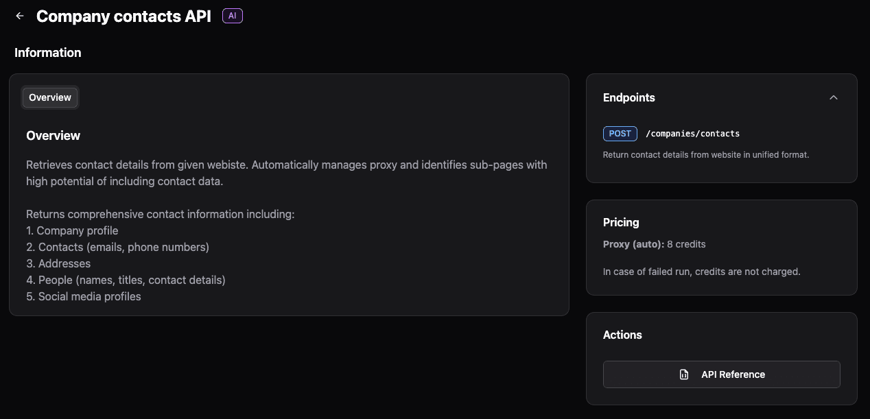Click list item "5. Social media profiles"
Image resolution: width=870 pixels, height=419 pixels.
[x=84, y=296]
